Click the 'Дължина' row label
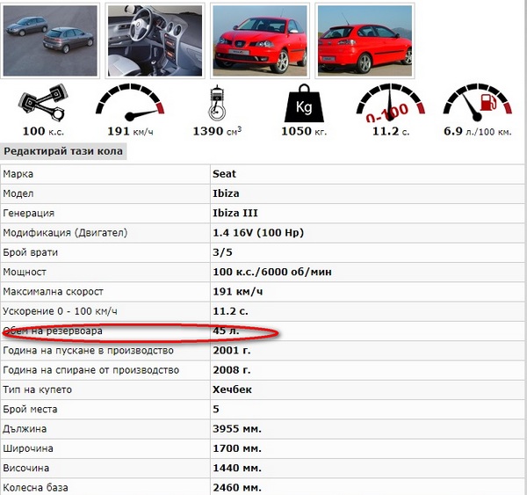Image resolution: width=527 pixels, height=495 pixels. 25,429
